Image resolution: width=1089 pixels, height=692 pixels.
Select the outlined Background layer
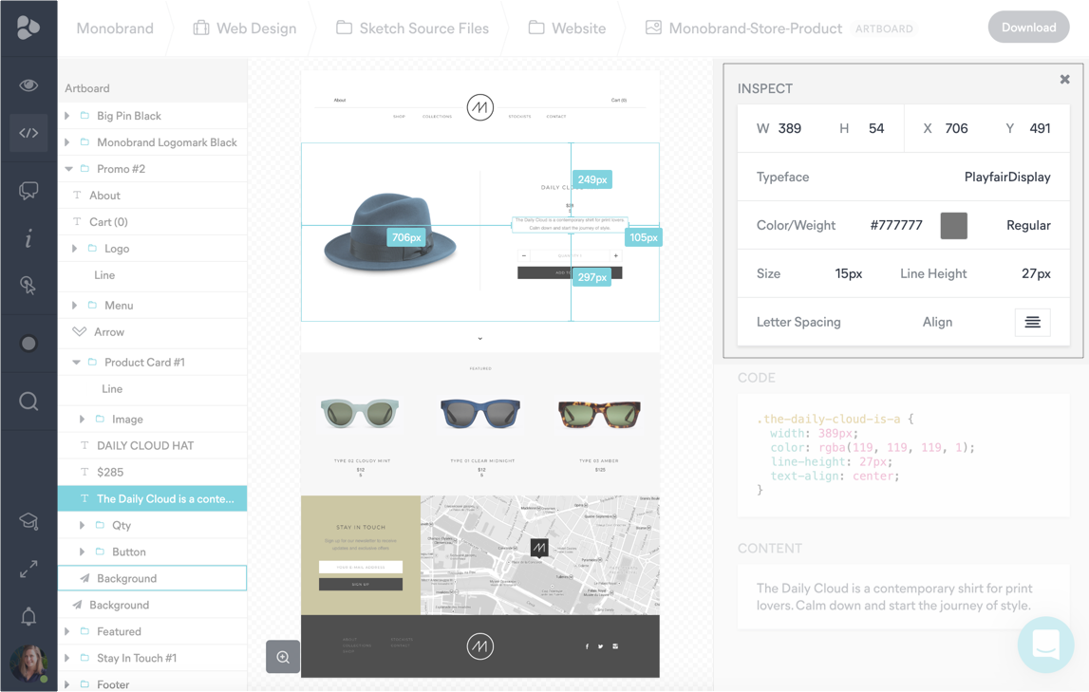click(152, 578)
